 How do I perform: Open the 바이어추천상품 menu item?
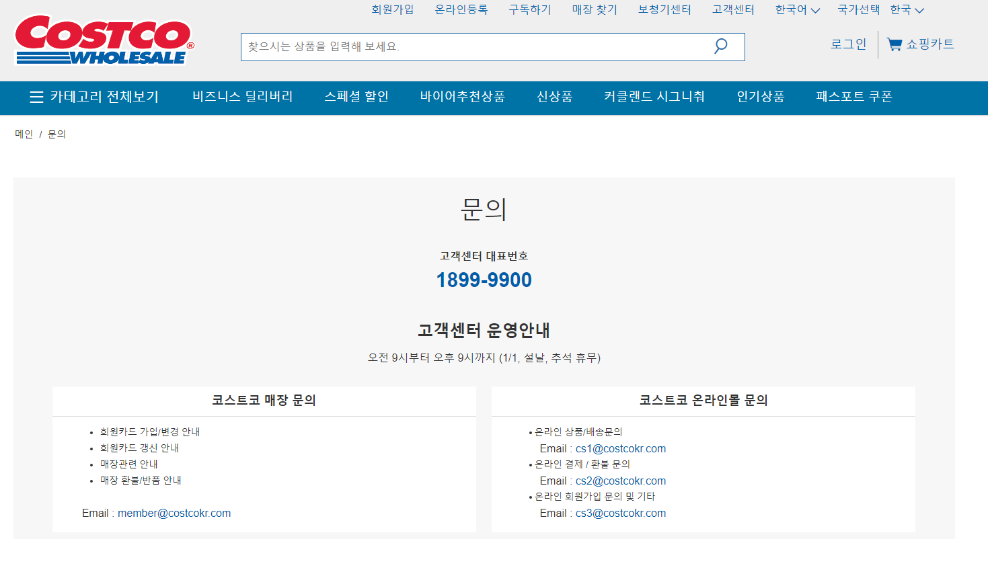(463, 97)
